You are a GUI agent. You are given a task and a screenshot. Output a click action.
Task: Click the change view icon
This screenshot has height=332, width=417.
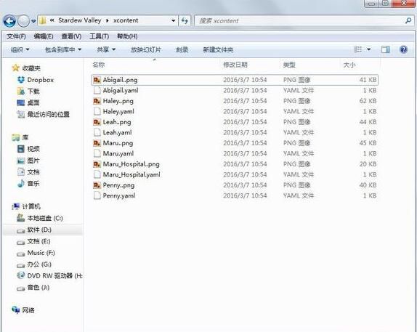click(358, 49)
